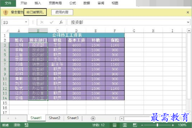Select column A header
Image resolution: width=192 pixels, height=128 pixels.
[19, 31]
